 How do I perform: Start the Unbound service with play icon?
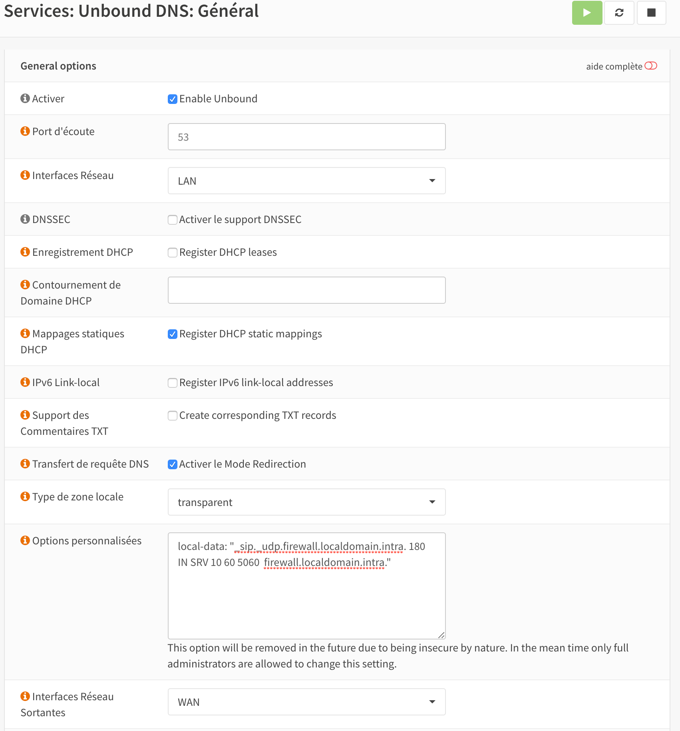point(587,13)
